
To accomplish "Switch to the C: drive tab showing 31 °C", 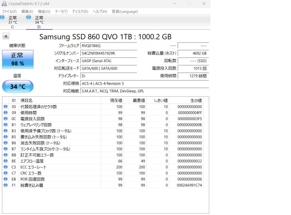I will pos(13,22).
